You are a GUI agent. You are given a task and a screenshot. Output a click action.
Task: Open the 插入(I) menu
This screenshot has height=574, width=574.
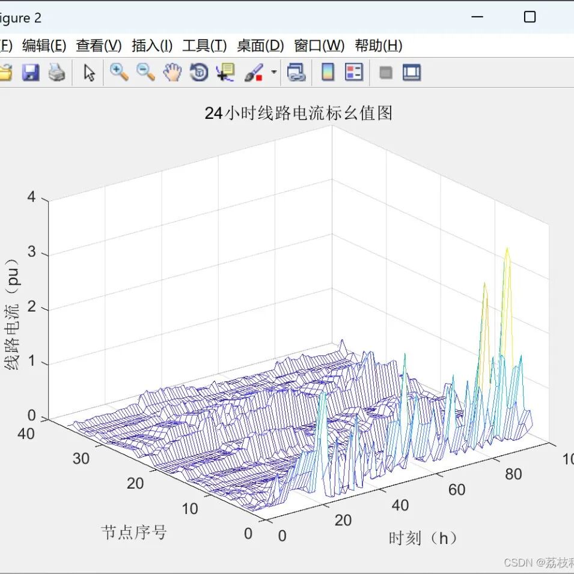tap(151, 46)
